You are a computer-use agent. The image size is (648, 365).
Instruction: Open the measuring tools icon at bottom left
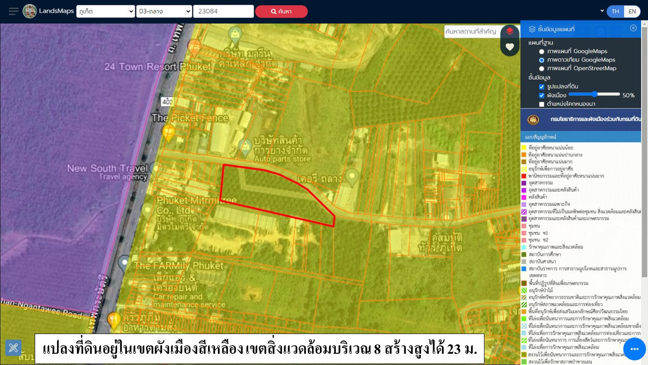tap(13, 348)
